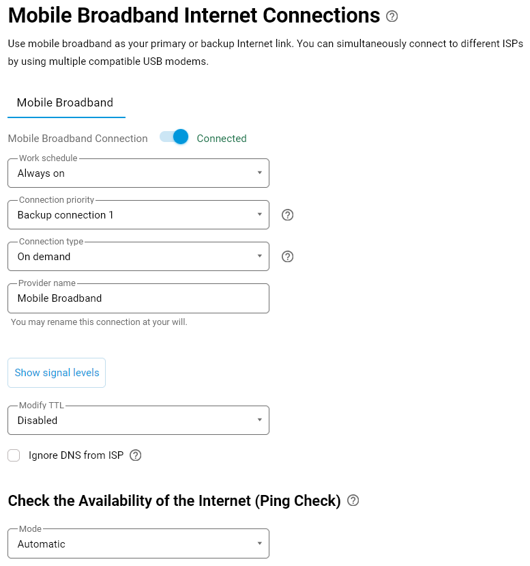Open the Ping Check Mode dropdown
The width and height of the screenshot is (530, 566).
pos(138,544)
